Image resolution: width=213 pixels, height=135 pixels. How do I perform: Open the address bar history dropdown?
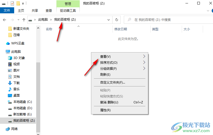(109, 20)
